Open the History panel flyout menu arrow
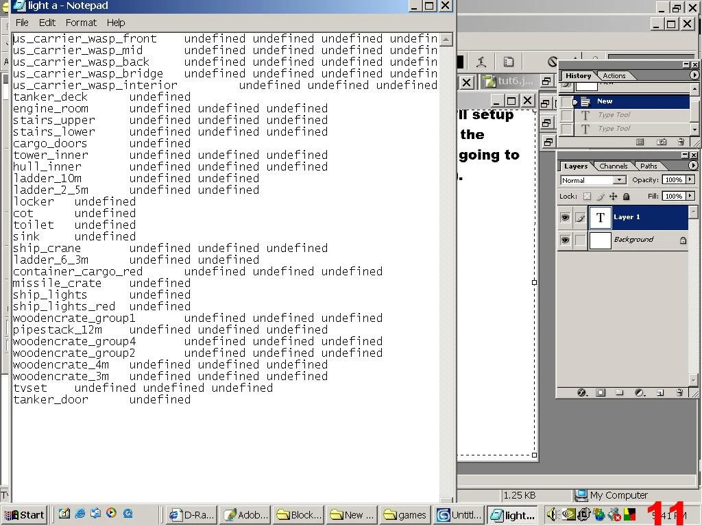Viewport: 702px width, 526px height. tap(694, 75)
